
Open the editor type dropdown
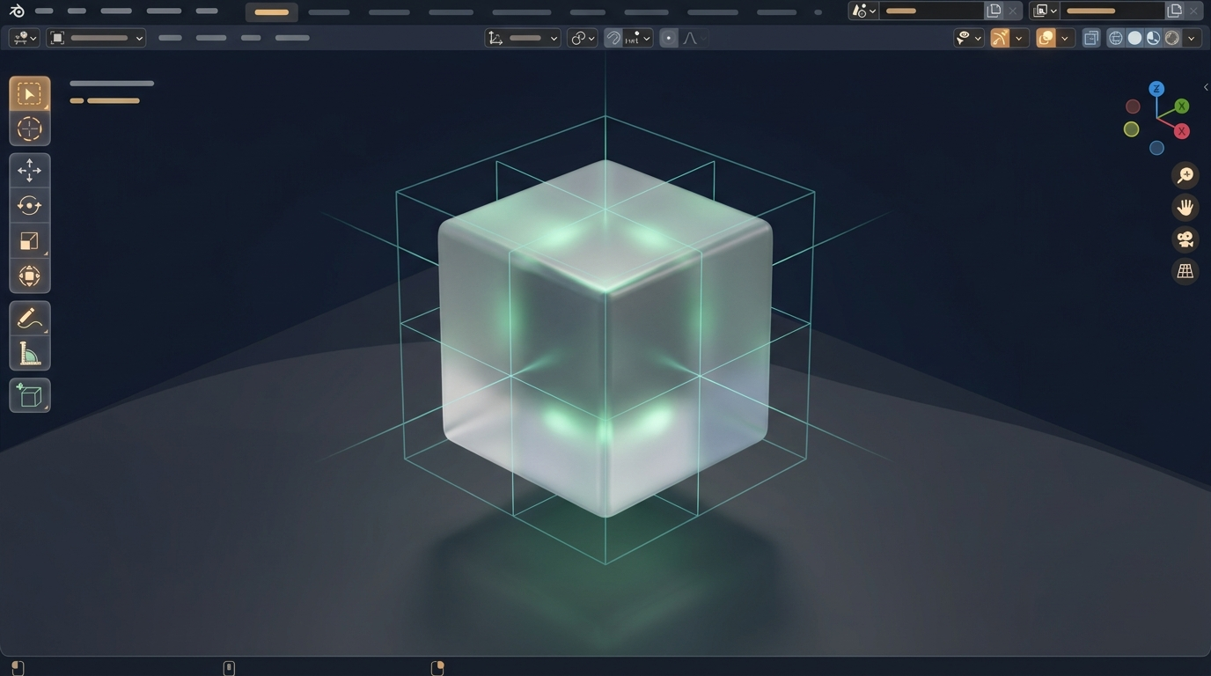(24, 38)
